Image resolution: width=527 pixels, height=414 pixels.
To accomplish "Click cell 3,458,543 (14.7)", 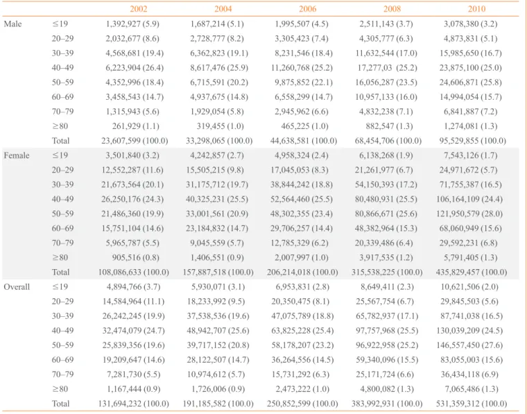I will click(135, 97).
